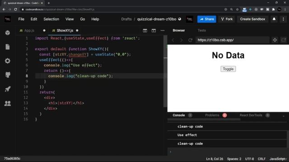Image resolution: width=289 pixels, height=162 pixels.
Task: Open the View menu
Action: [70, 19]
